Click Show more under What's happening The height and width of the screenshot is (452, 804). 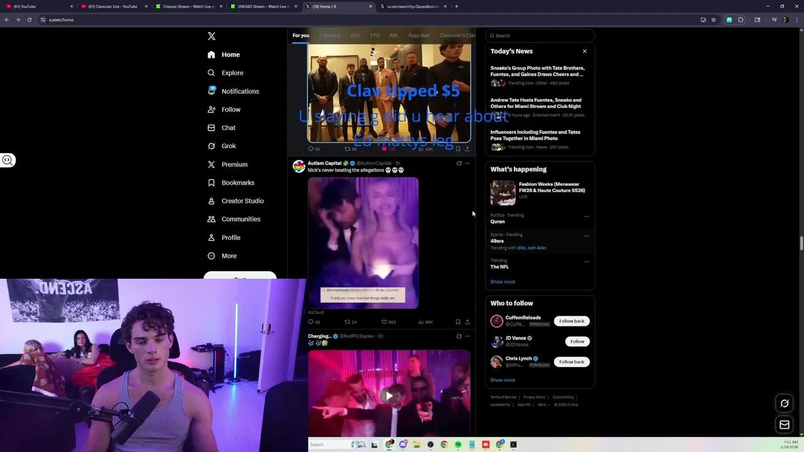(x=503, y=282)
